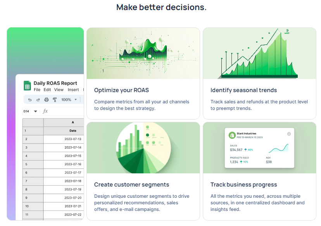
Task: Open the 100% zoom dropdown
Action: pos(69,100)
